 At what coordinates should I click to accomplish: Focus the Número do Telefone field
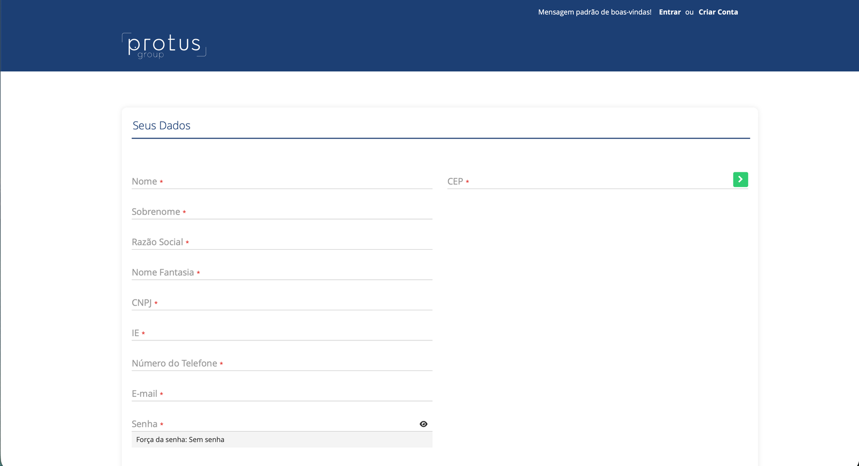pyautogui.click(x=282, y=363)
